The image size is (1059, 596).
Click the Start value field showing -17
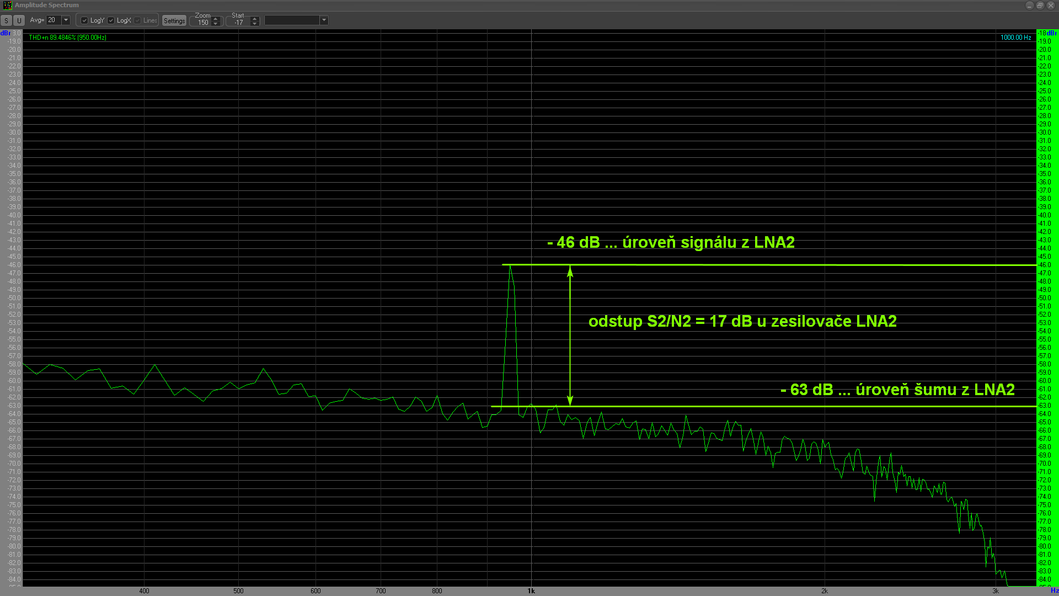click(238, 23)
